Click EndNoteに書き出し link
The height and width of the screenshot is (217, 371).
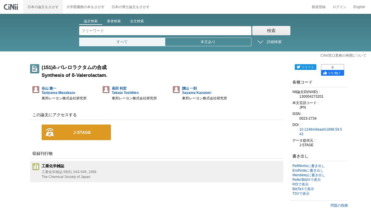click(x=308, y=170)
